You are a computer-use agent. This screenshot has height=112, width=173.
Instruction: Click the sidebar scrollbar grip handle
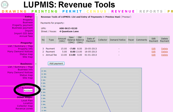click(36, 64)
